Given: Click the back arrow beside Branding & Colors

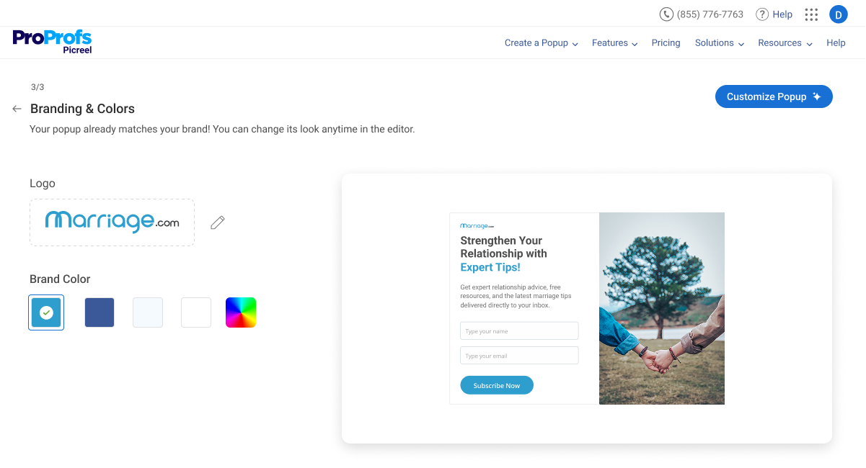Looking at the screenshot, I should pos(17,109).
